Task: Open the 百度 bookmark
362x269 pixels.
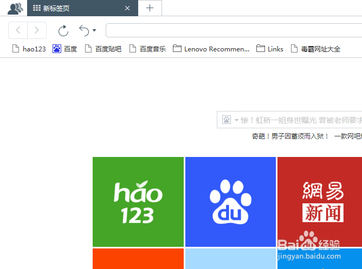Action: pyautogui.click(x=64, y=49)
